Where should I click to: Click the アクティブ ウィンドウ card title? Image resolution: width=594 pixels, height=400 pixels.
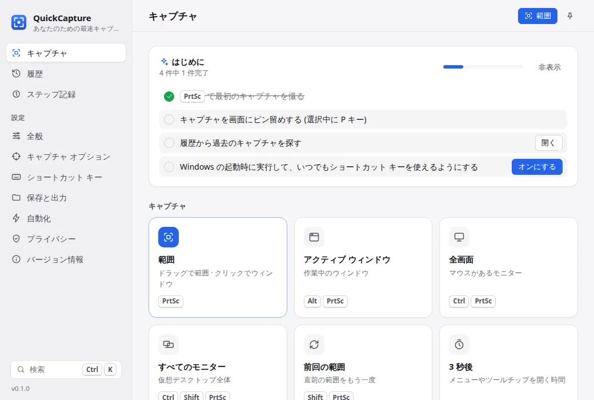point(347,260)
